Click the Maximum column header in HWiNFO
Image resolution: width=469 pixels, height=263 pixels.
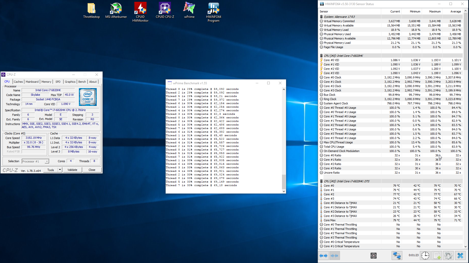432,11
